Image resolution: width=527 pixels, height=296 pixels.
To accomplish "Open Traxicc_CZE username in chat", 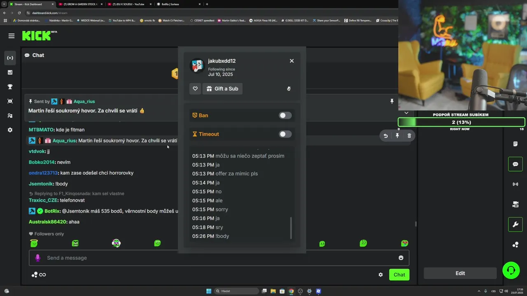I will [43, 200].
